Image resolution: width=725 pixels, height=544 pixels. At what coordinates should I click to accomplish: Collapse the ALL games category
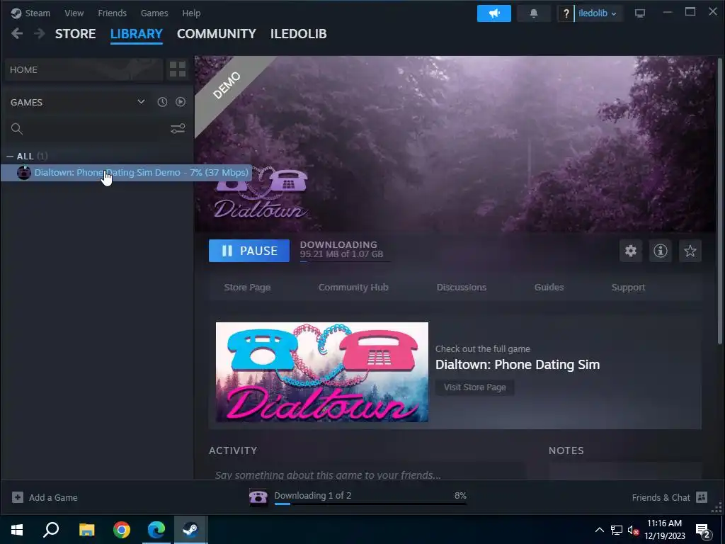10,157
